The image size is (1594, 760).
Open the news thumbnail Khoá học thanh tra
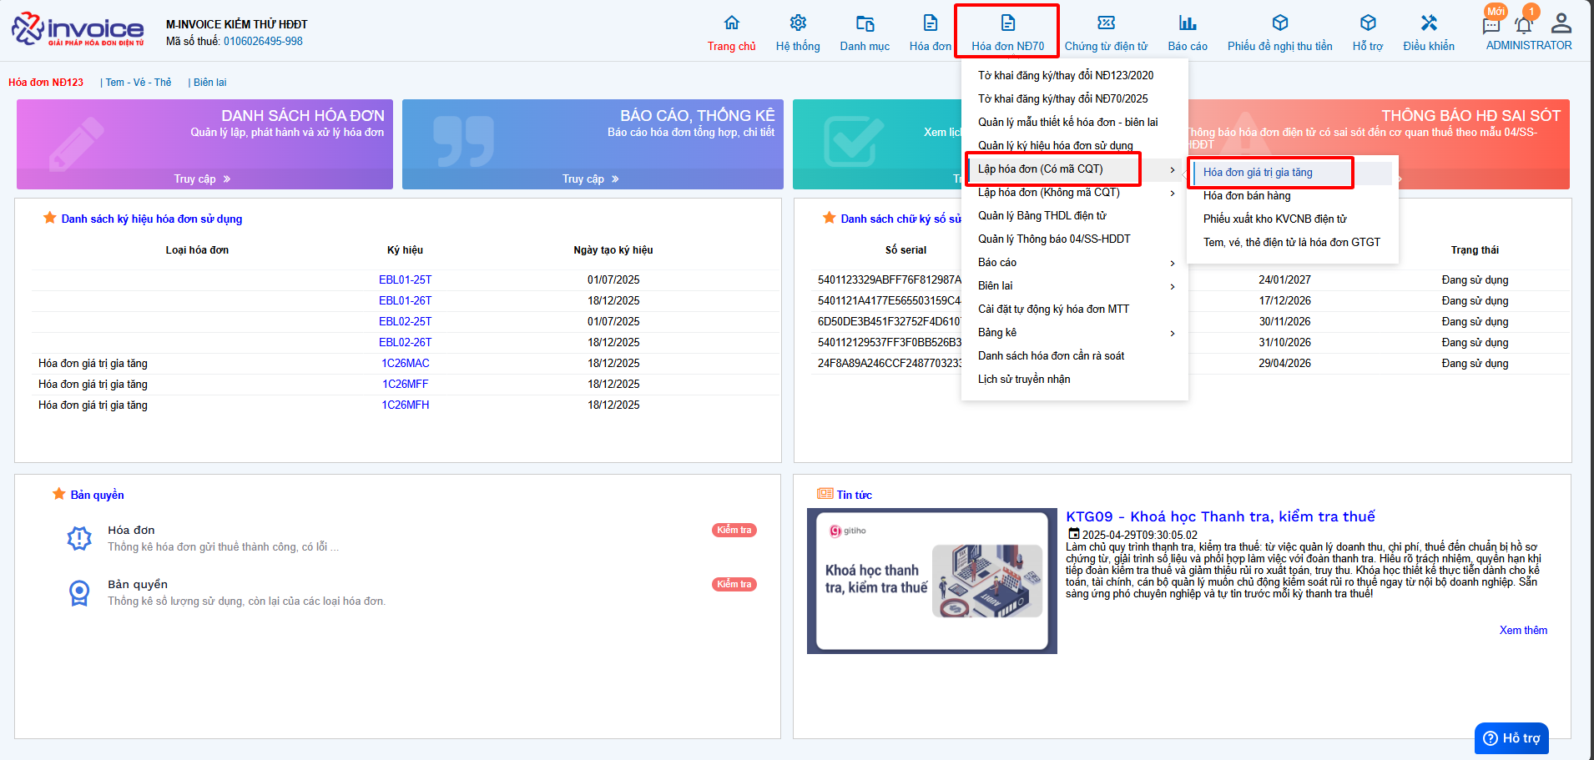click(931, 581)
